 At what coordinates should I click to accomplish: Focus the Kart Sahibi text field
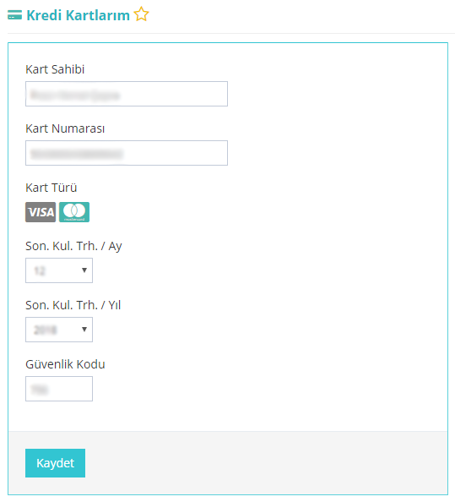[x=127, y=94]
